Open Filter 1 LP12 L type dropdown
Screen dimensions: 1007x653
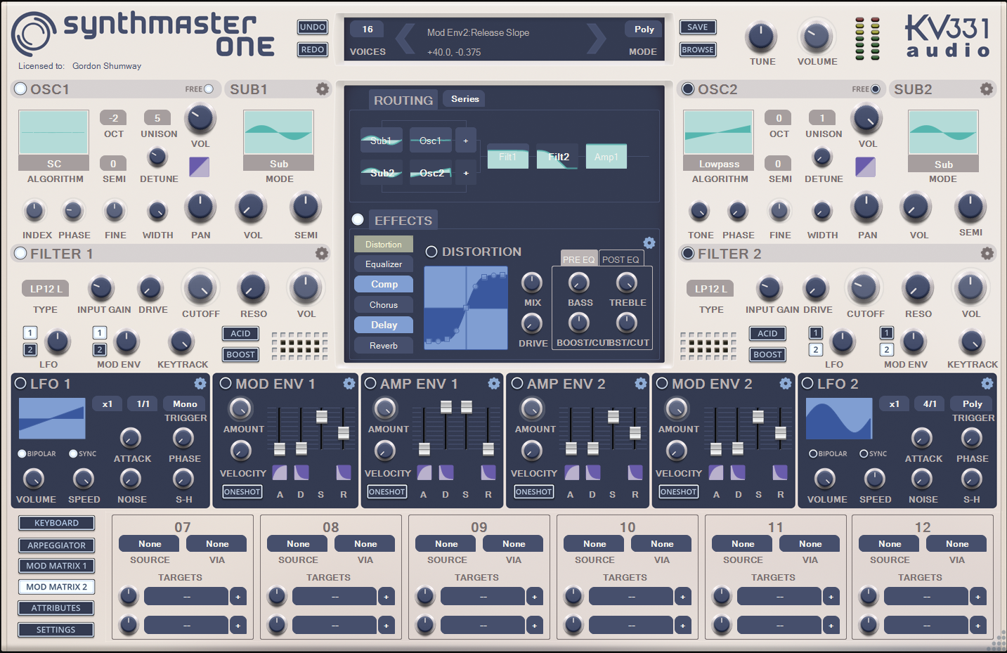pos(46,288)
